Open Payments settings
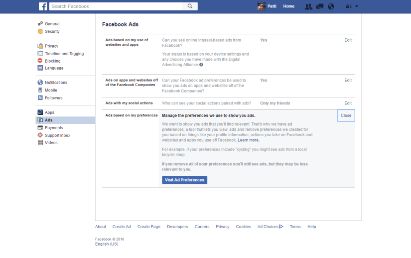The height and width of the screenshot is (258, 411). [54, 128]
